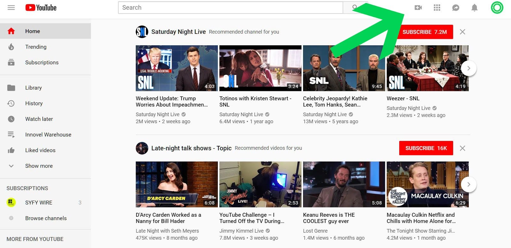This screenshot has height=248, width=511.
Task: Open the hamburger guide menu
Action: coord(11,7)
